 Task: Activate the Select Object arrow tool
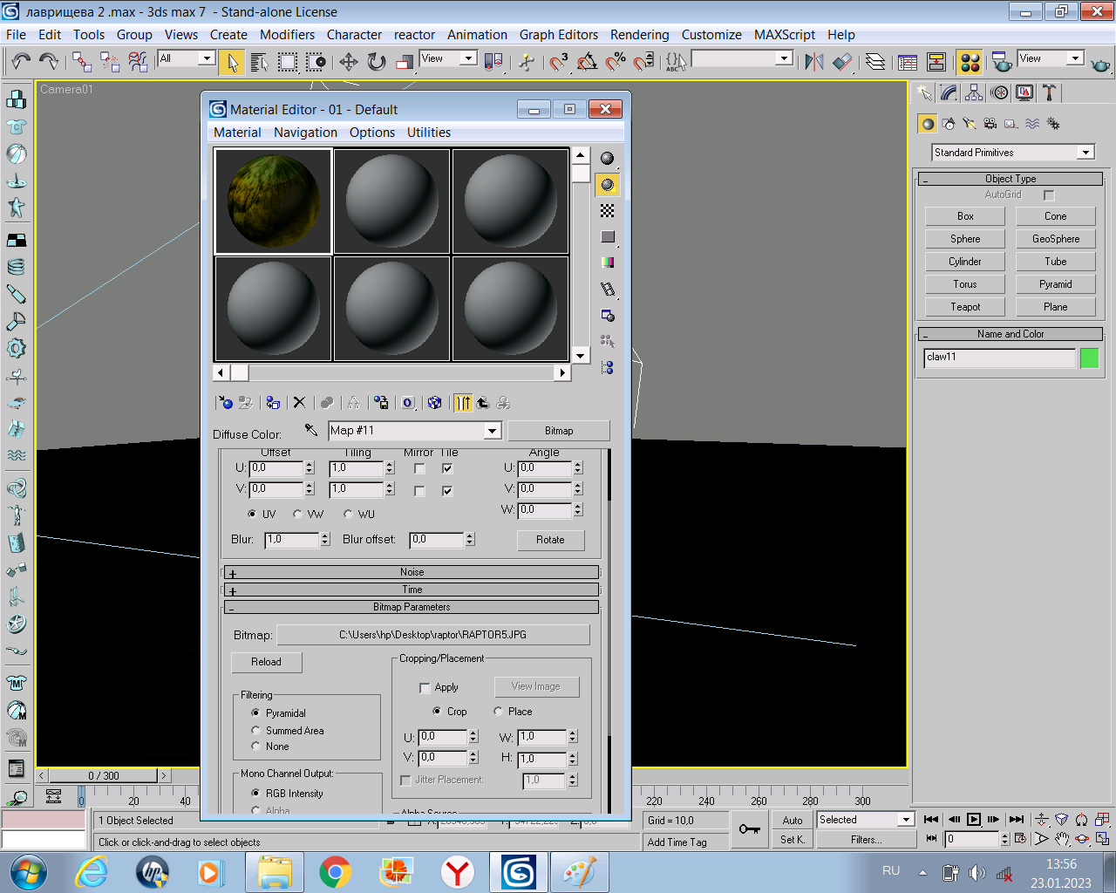click(x=232, y=62)
